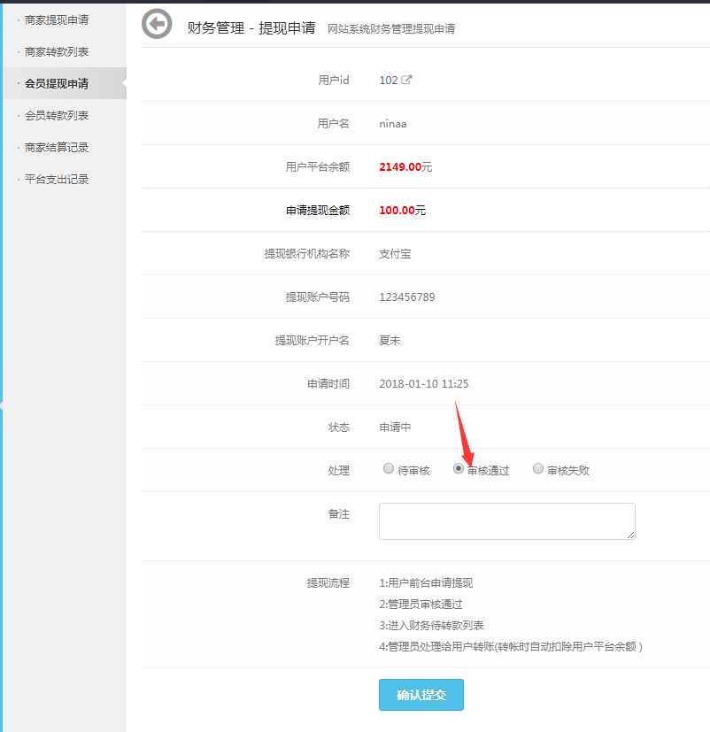The height and width of the screenshot is (732, 710).
Task: Select 会员提现申请 in left menu
Action: (x=57, y=83)
